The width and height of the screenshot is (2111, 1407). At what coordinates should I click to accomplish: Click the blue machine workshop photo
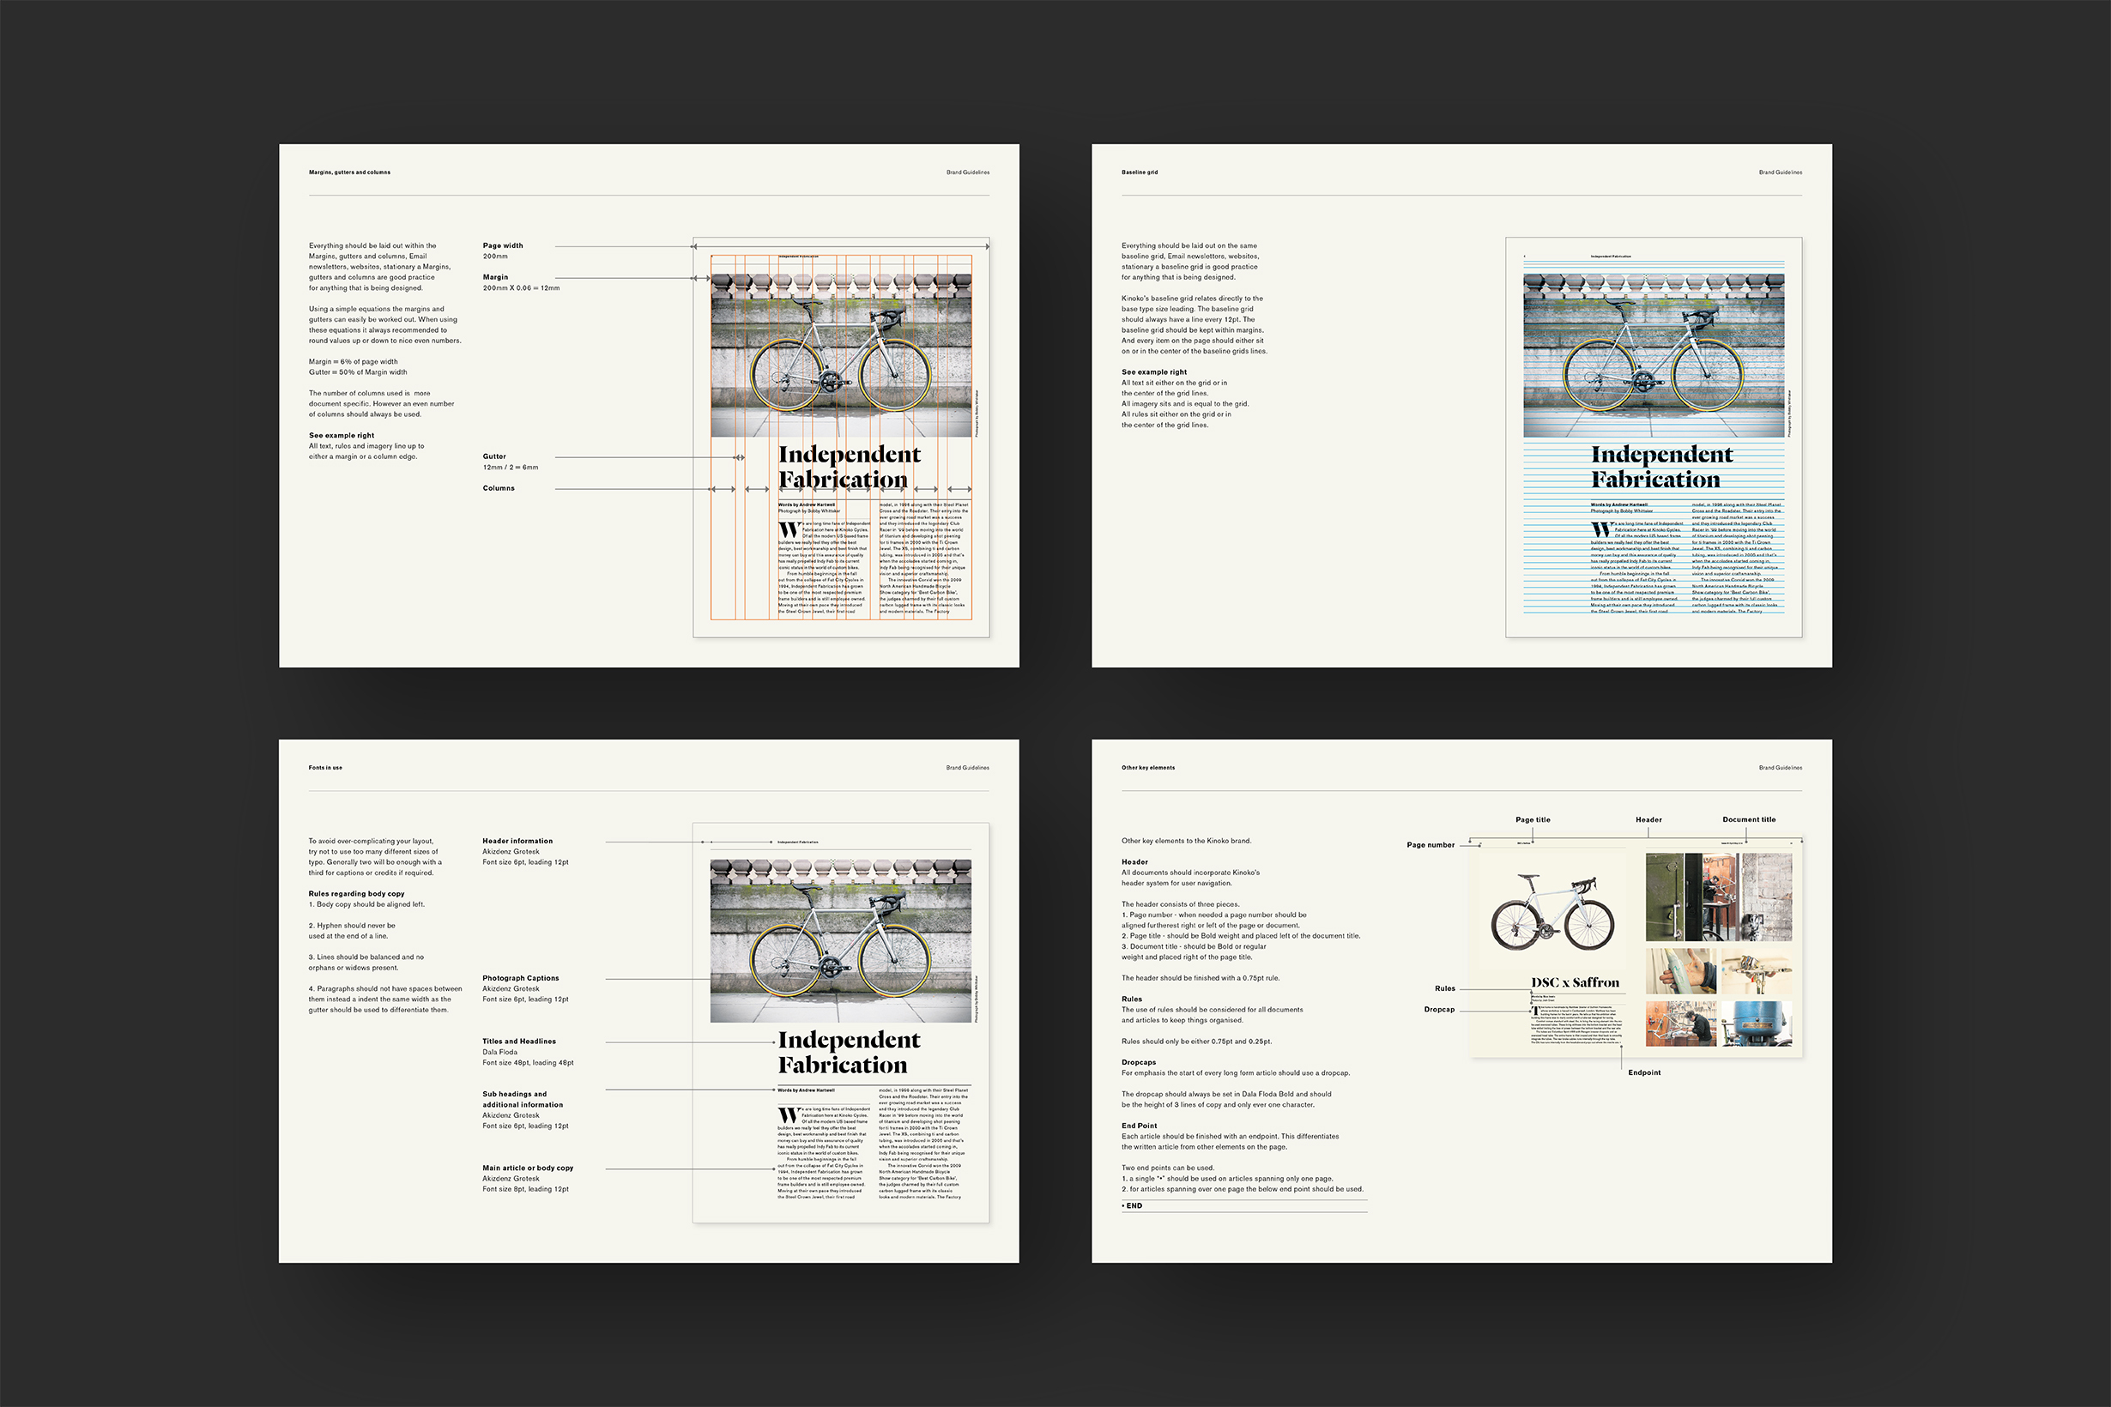(1757, 1024)
